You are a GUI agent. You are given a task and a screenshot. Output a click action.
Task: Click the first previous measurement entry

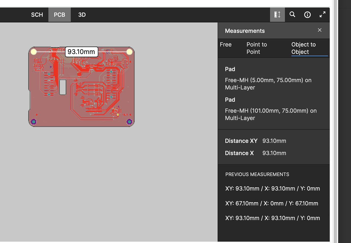click(272, 188)
